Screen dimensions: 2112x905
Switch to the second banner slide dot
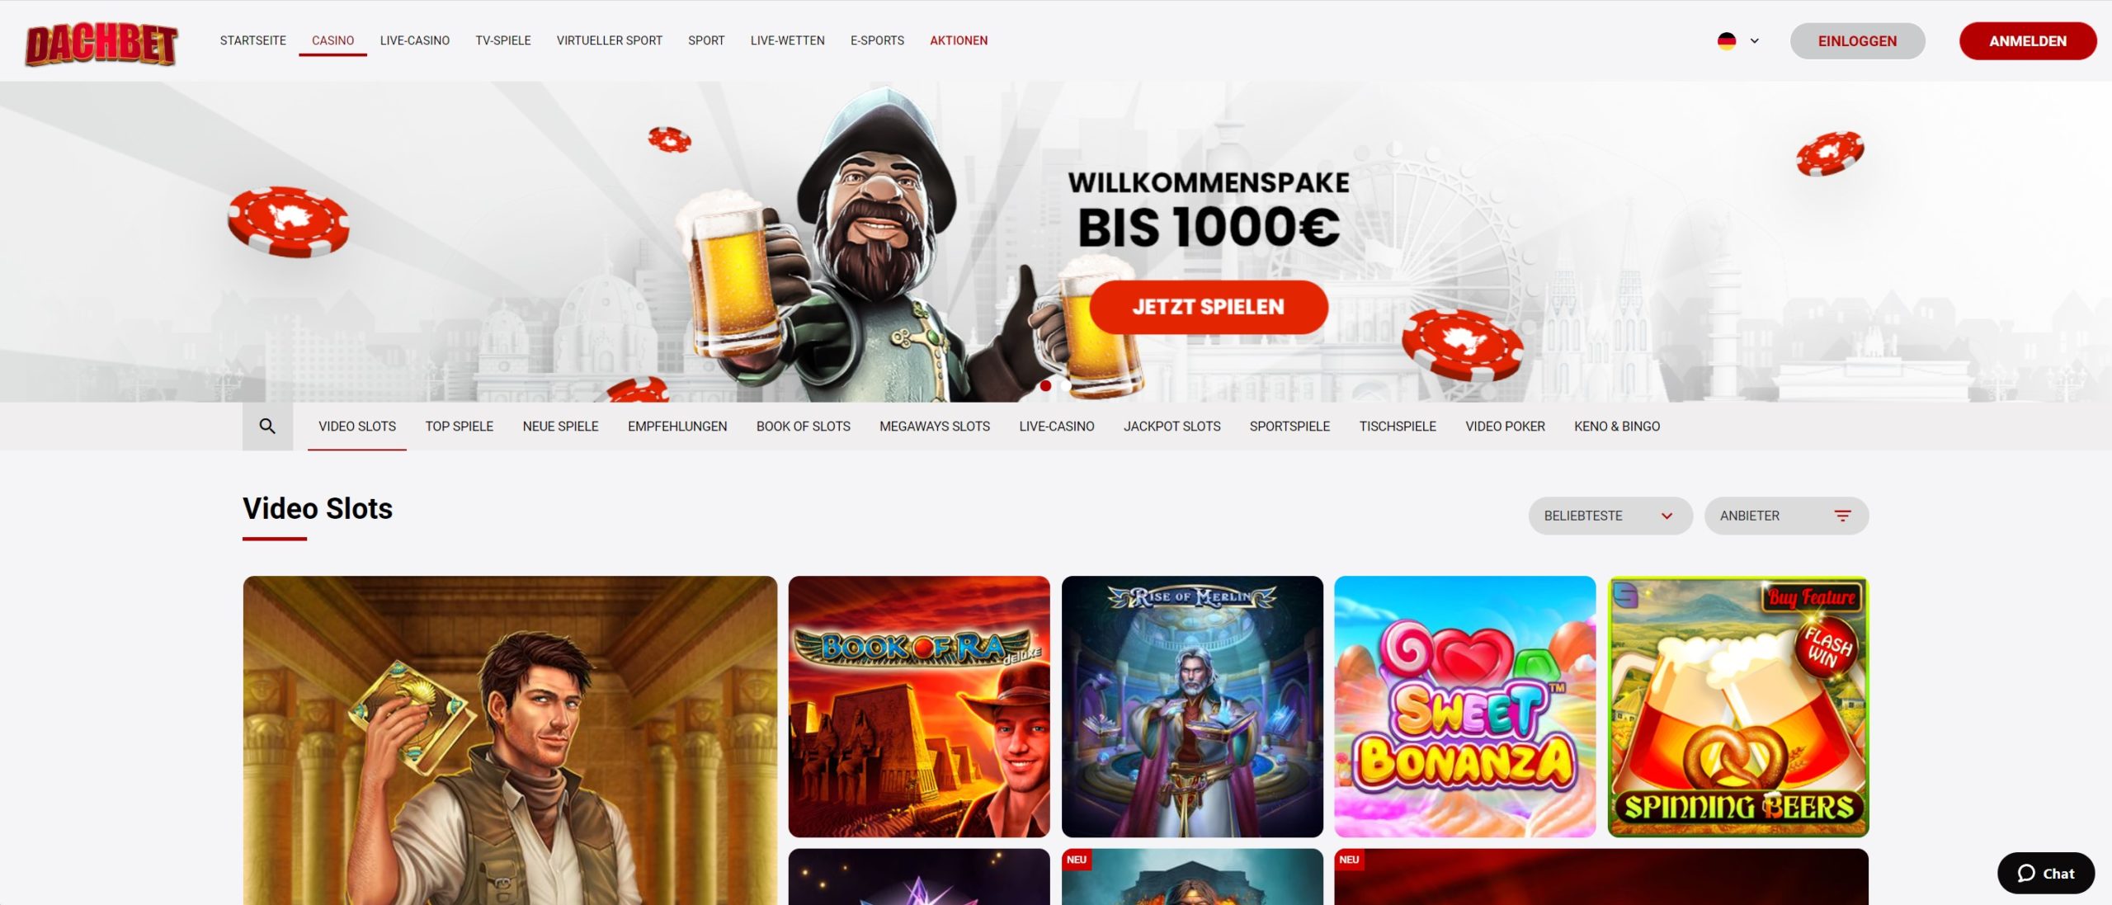pos(1065,385)
